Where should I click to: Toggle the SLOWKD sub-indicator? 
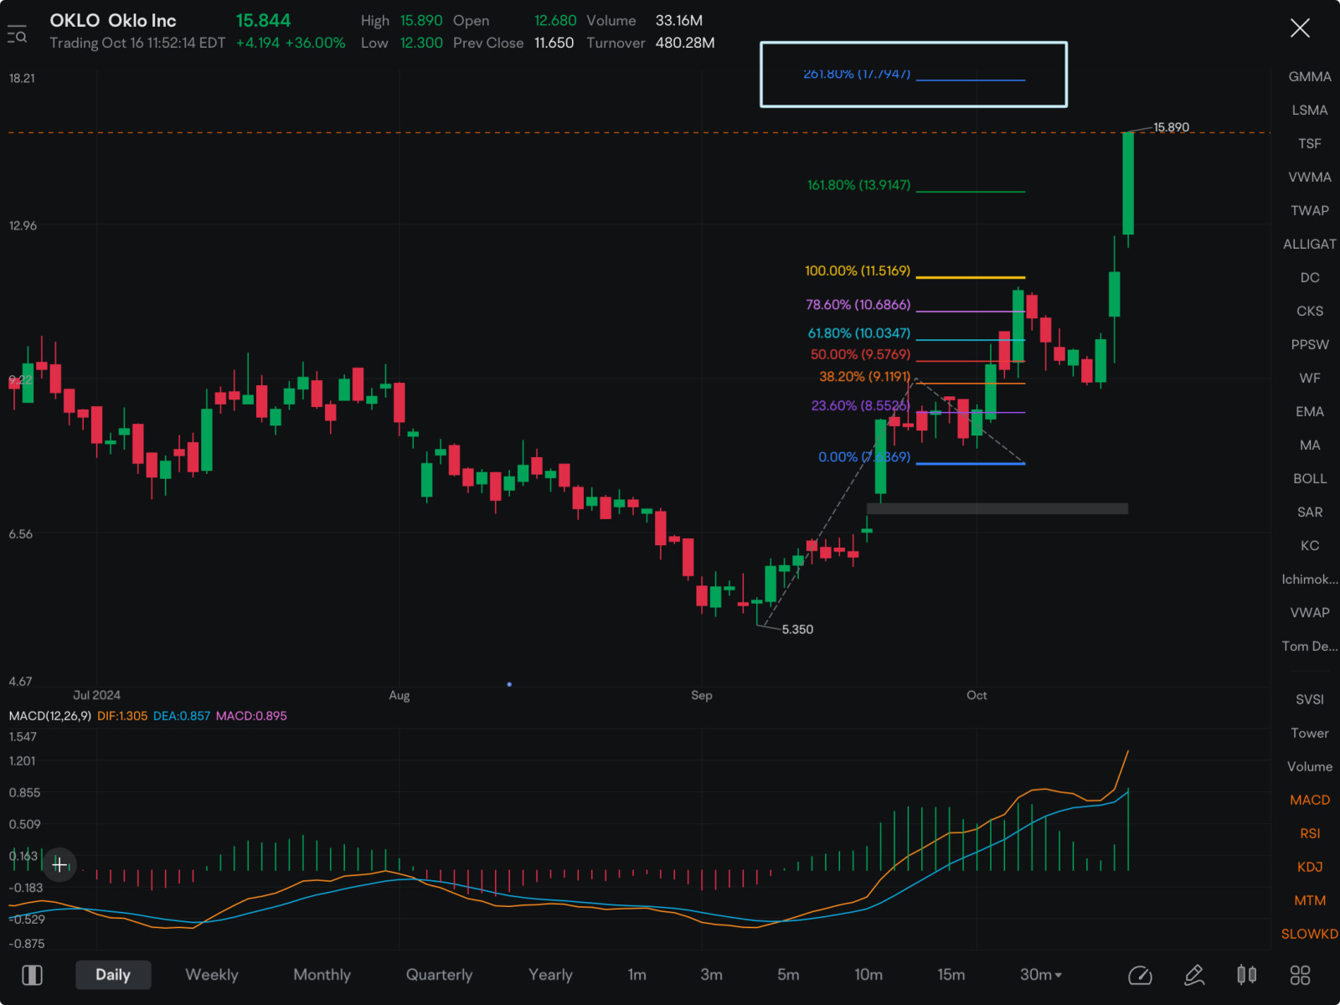pos(1310,934)
